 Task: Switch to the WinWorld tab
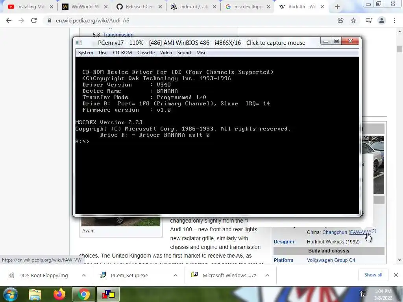click(x=85, y=7)
